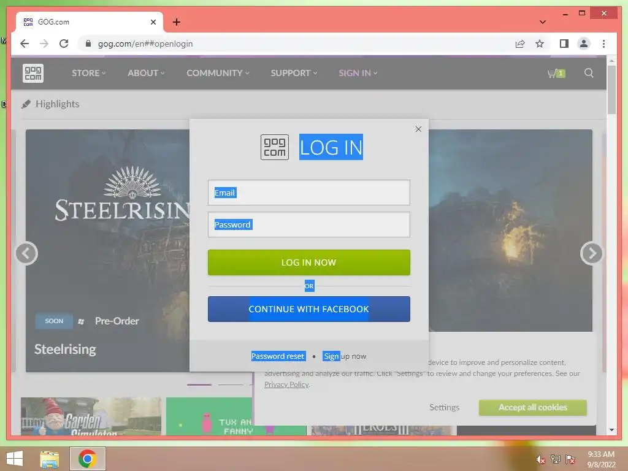Viewport: 628px width, 471px height.
Task: Open tab search chevron in title bar
Action: pyautogui.click(x=542, y=22)
